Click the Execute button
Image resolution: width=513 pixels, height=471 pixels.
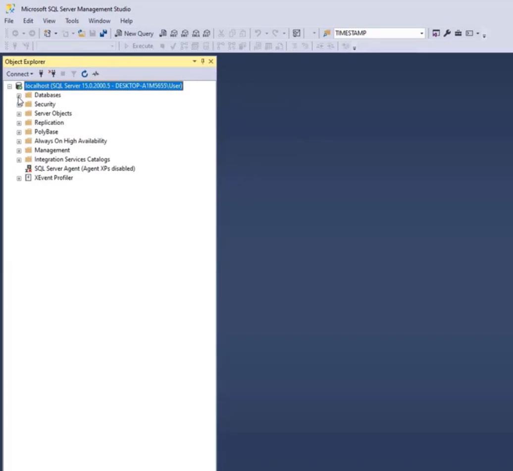pos(139,46)
